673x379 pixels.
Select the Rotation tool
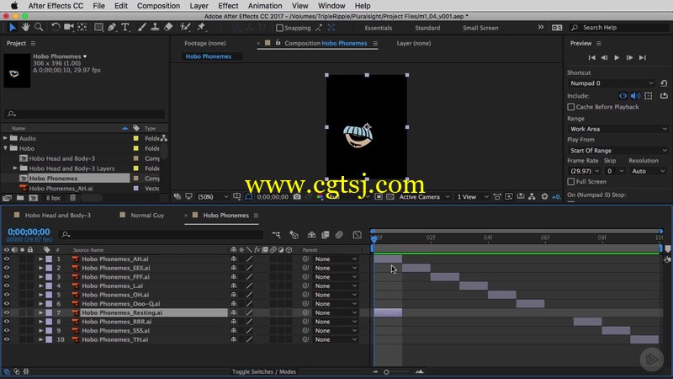[x=56, y=27]
